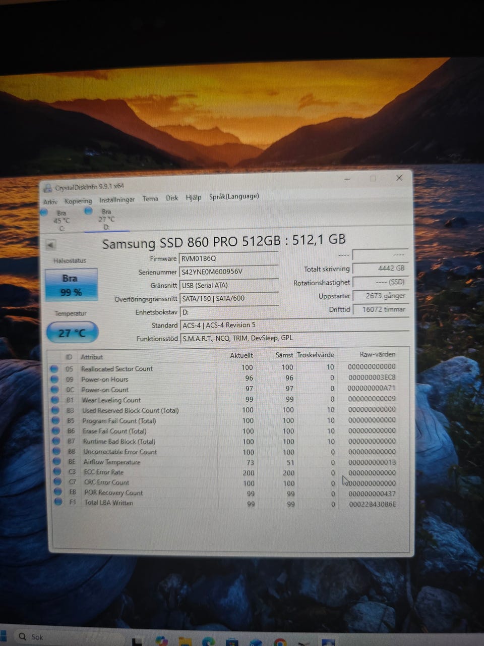Click the Tröskelvärde column header
The image size is (484, 646).
(316, 355)
